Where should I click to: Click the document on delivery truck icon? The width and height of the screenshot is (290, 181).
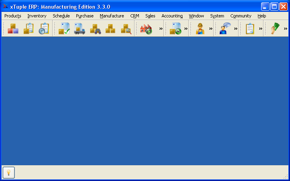(80, 28)
